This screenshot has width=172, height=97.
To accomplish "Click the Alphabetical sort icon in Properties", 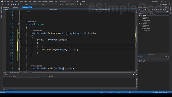I will pos(141,61).
